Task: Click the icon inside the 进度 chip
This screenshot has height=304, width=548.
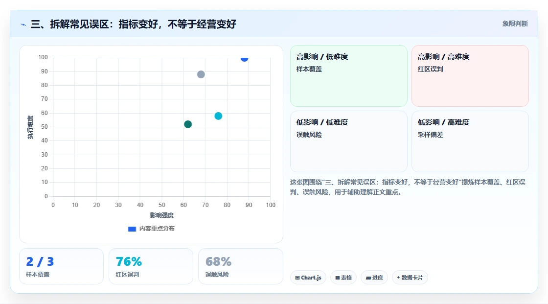Action: point(368,278)
